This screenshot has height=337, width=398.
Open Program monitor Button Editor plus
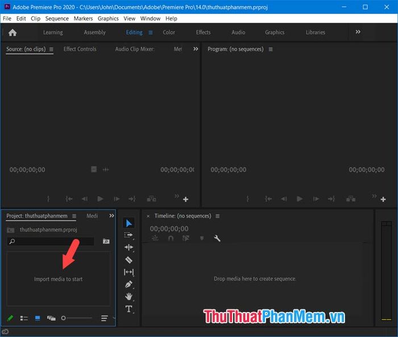(383, 199)
